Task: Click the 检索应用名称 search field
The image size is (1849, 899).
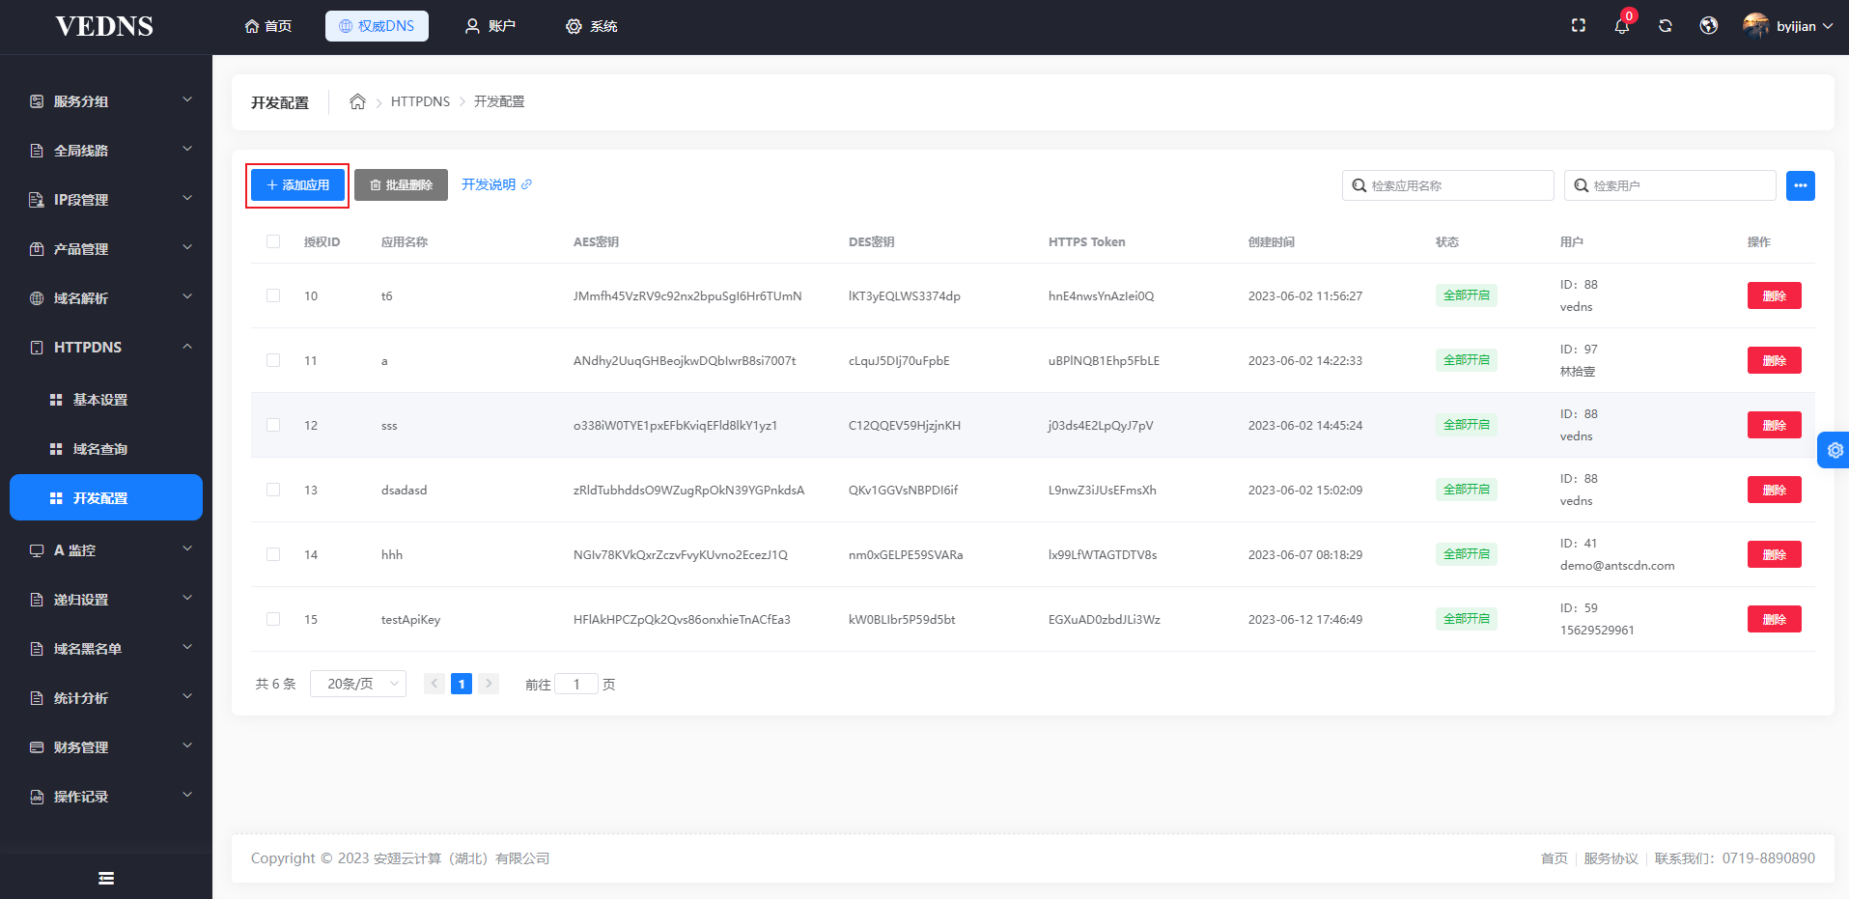Action: pos(1448,185)
